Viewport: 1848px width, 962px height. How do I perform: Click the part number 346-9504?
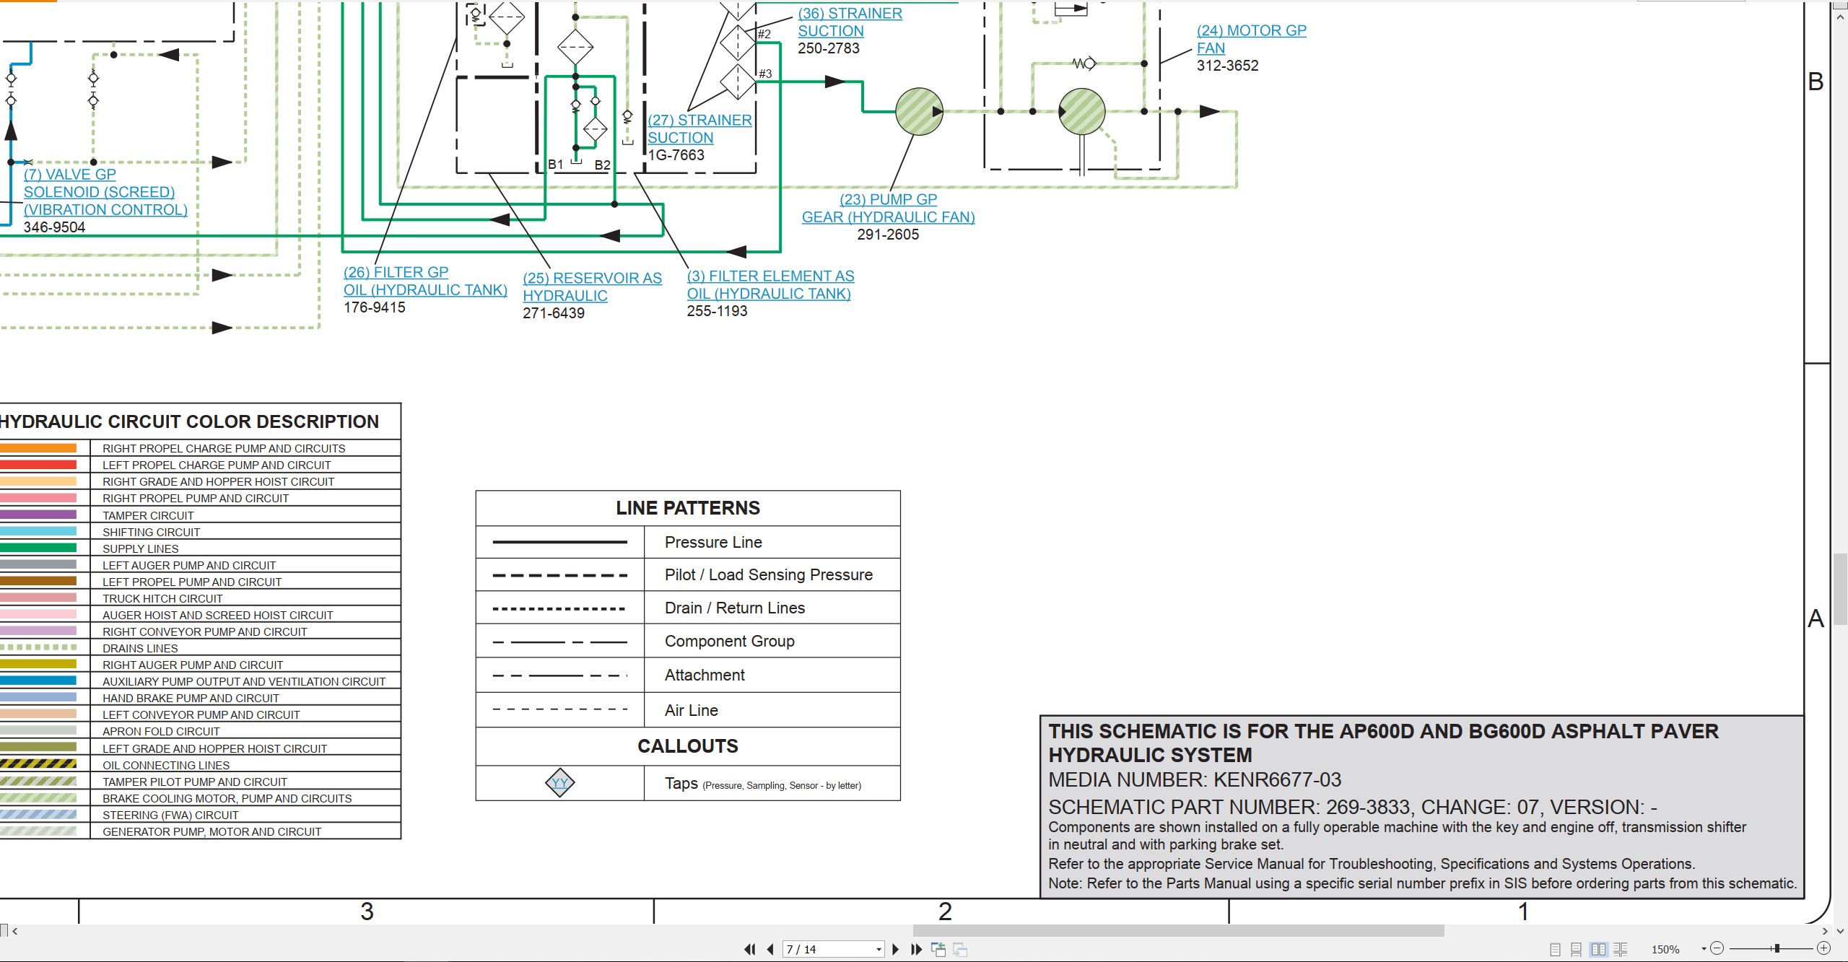tap(54, 227)
